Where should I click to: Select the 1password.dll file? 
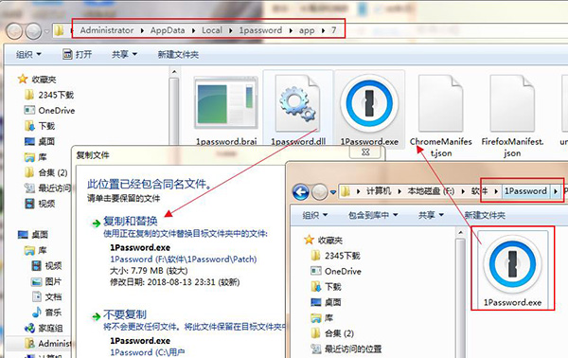298,110
